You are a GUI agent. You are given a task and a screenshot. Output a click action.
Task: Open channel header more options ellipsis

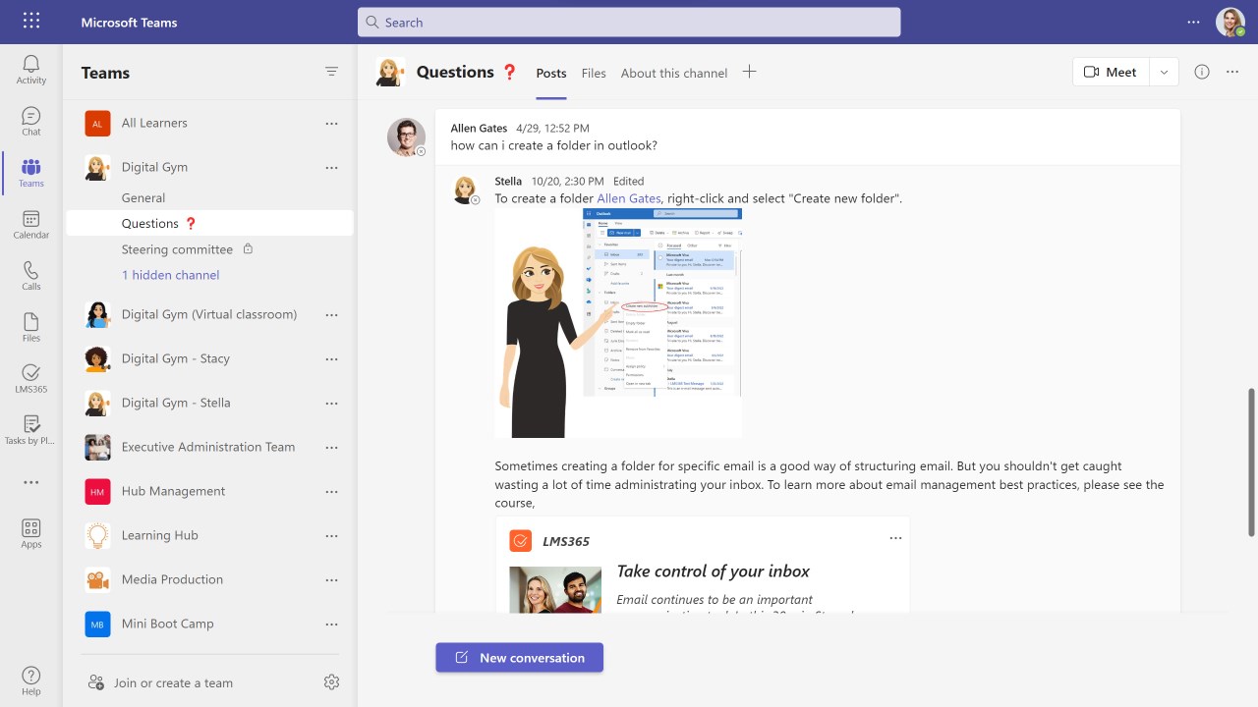[1232, 72]
